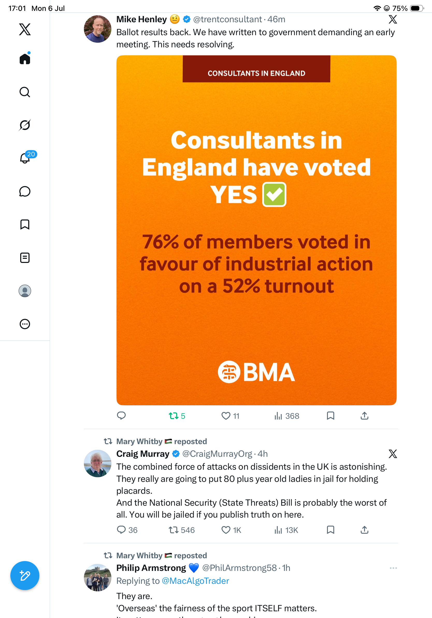432x618 pixels.
Task: Open the Messages chat bubble icon
Action: pos(25,191)
